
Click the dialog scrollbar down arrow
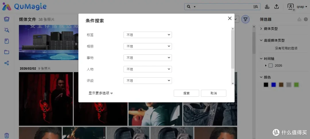(x=233, y=84)
